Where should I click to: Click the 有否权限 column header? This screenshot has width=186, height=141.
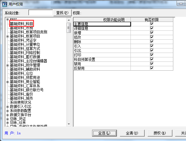click(x=152, y=20)
